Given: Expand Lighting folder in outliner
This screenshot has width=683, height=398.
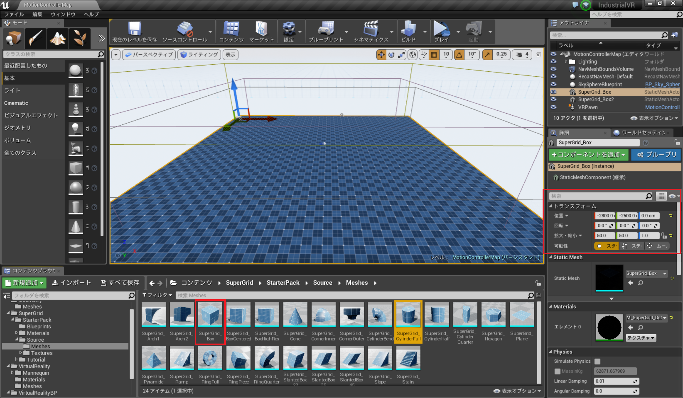Looking at the screenshot, I should pos(566,61).
